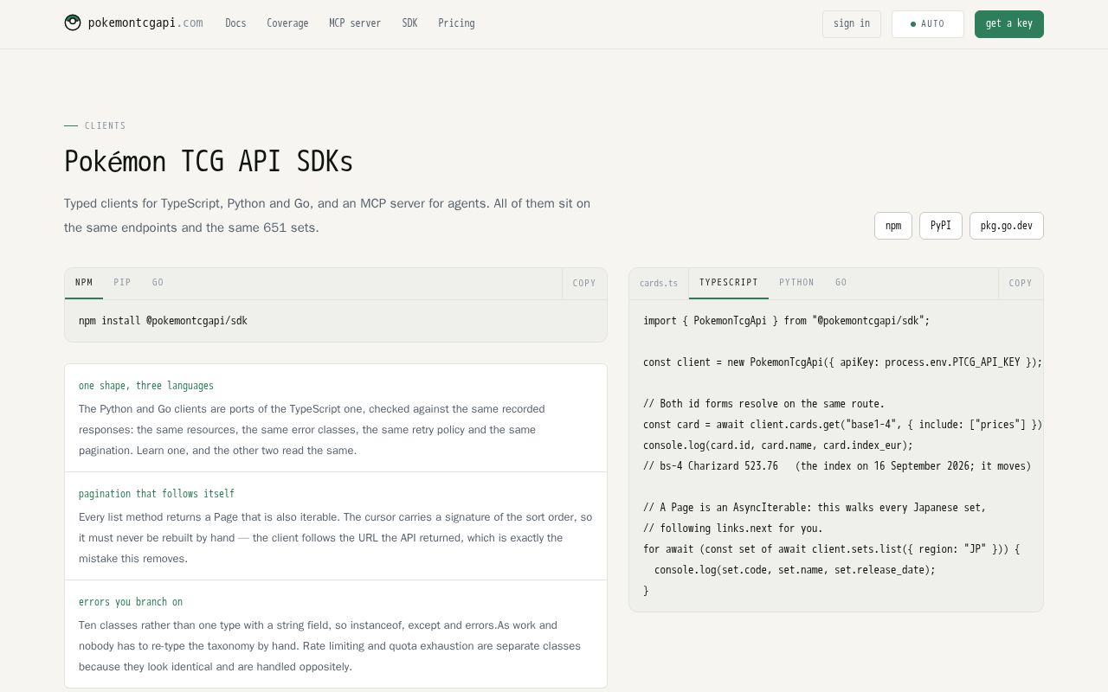
Task: Open the Docs nav item
Action: click(235, 23)
